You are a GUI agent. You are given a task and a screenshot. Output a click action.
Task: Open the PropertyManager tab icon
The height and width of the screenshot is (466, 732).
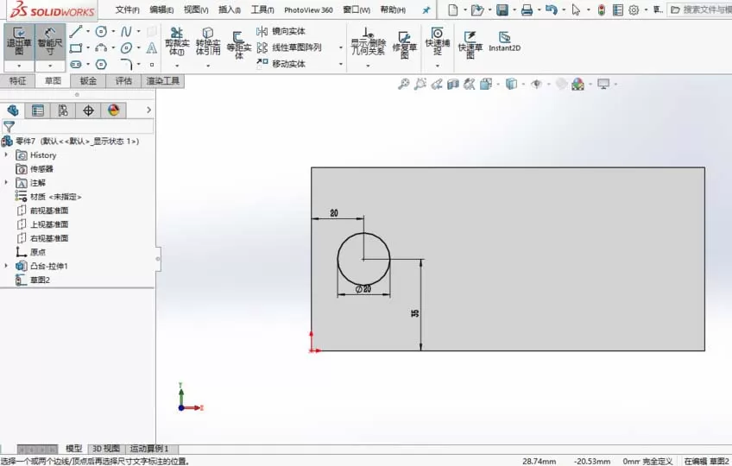(x=38, y=110)
